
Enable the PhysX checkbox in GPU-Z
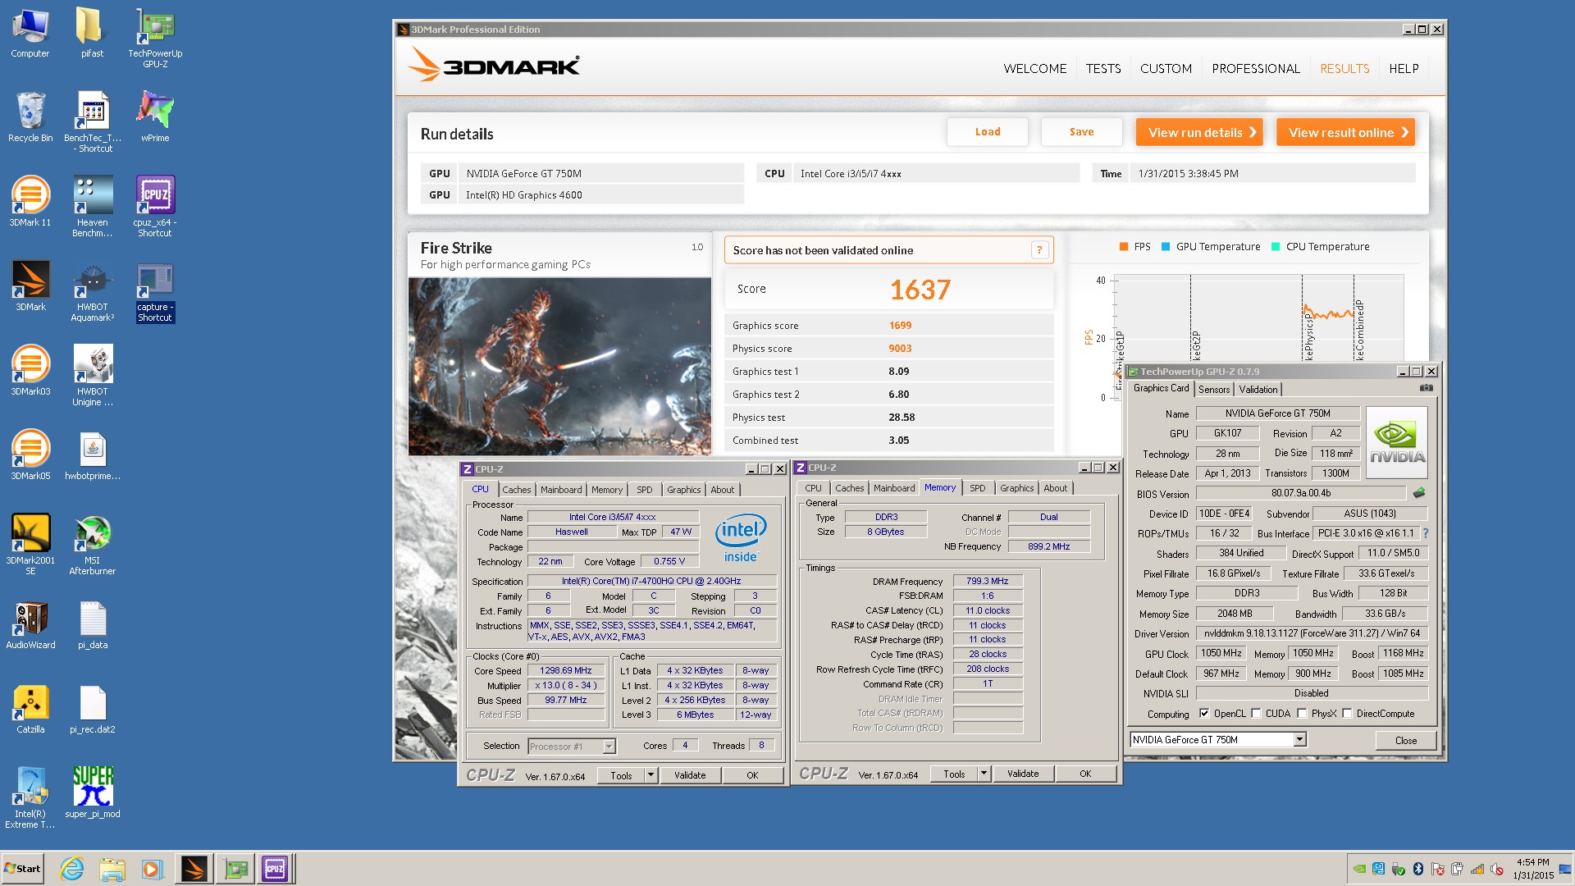pos(1302,713)
